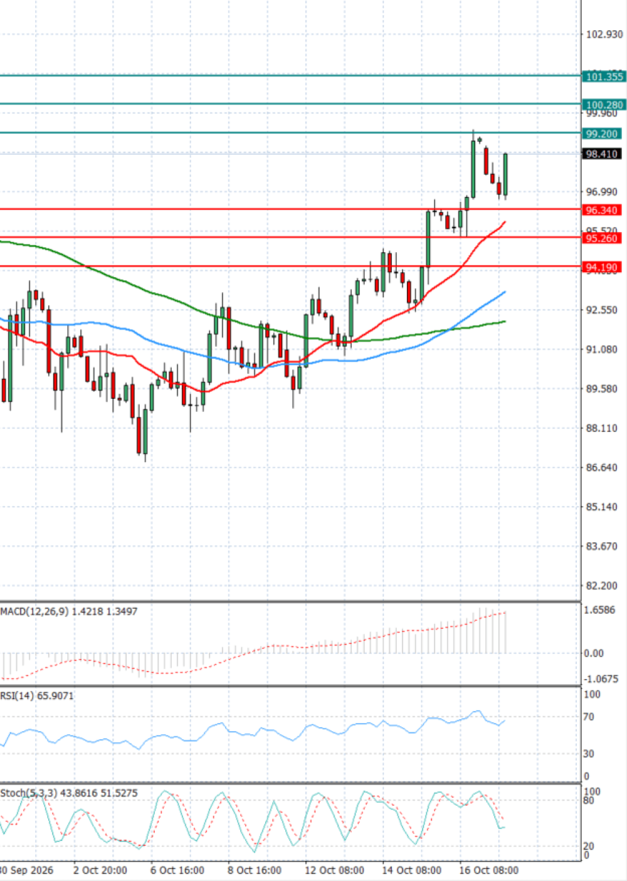
Task: Click the 85.140 price axis value
Action: (602, 507)
